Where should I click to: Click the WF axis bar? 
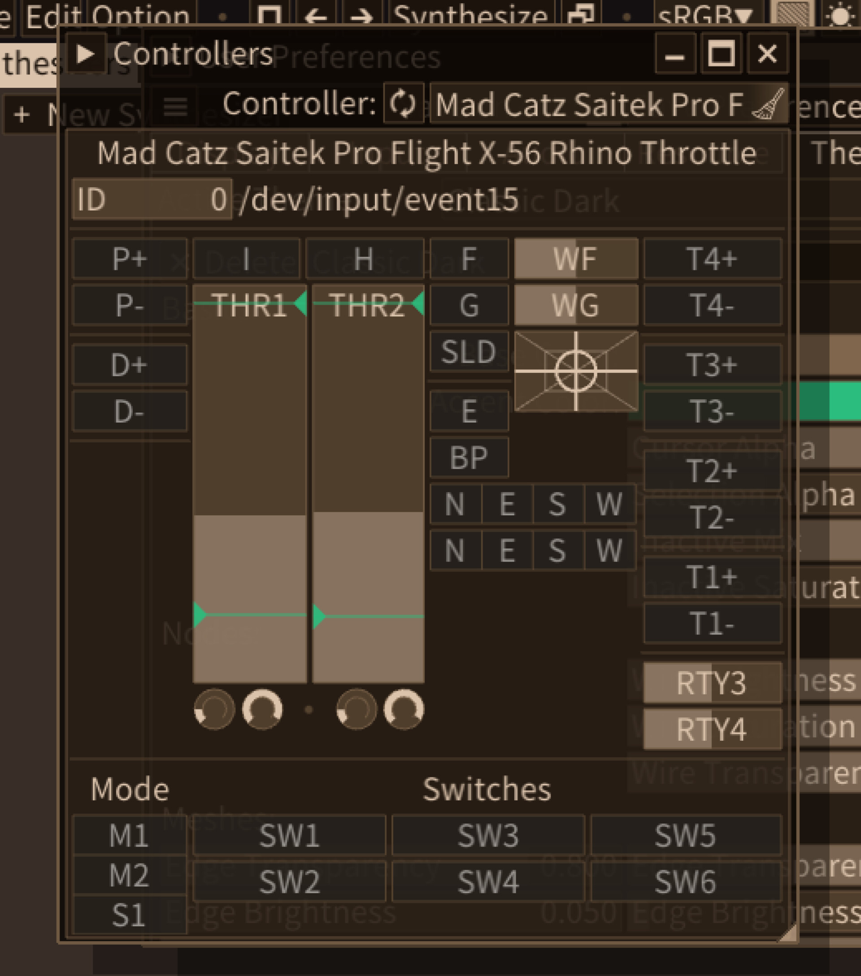coord(576,258)
